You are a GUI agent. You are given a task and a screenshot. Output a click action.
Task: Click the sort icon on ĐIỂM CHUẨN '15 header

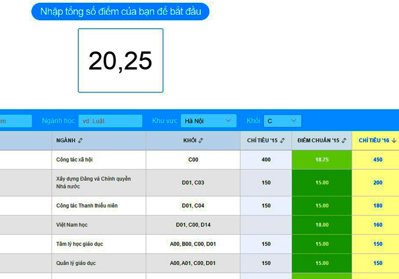point(344,140)
